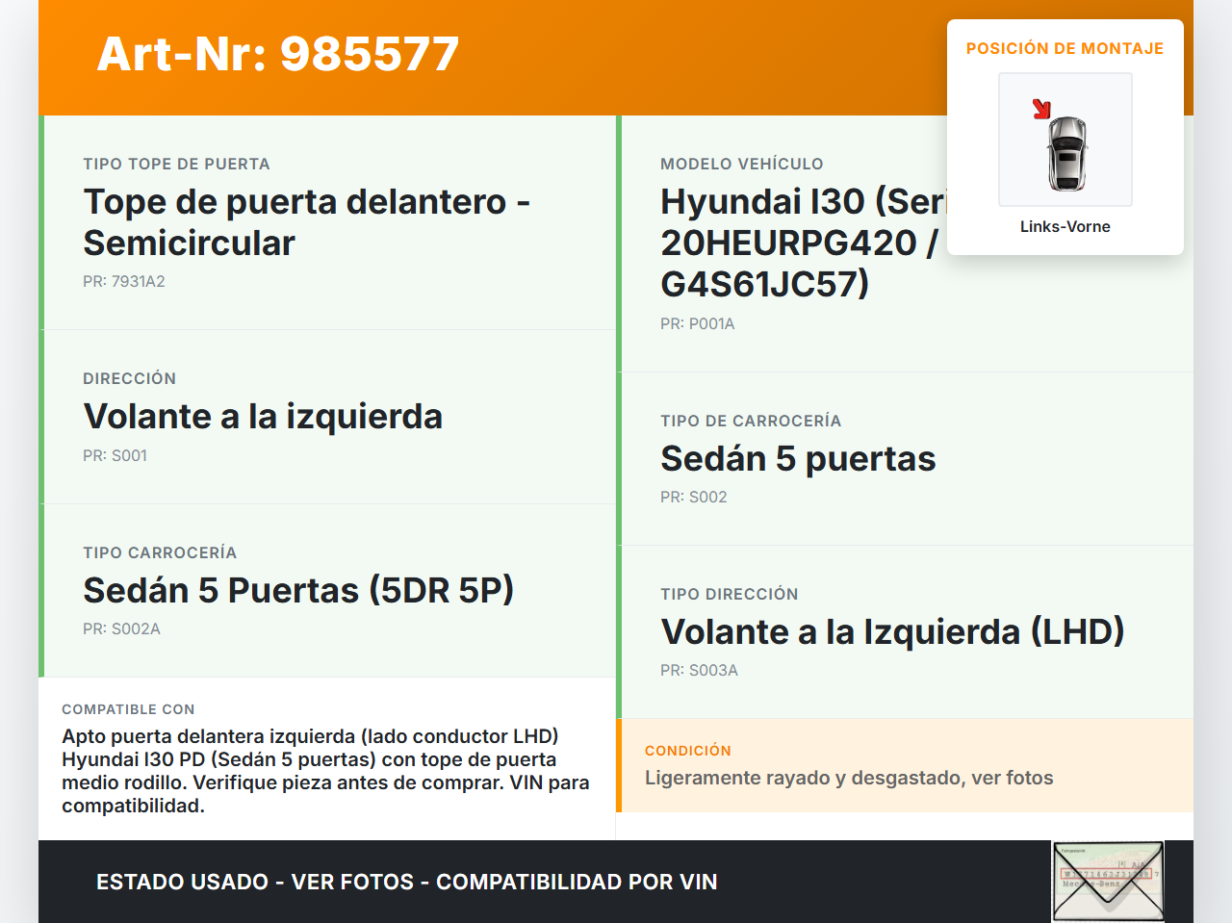Click the orange CONDICIÓN notice box
The height and width of the screenshot is (923, 1232).
[x=905, y=765]
